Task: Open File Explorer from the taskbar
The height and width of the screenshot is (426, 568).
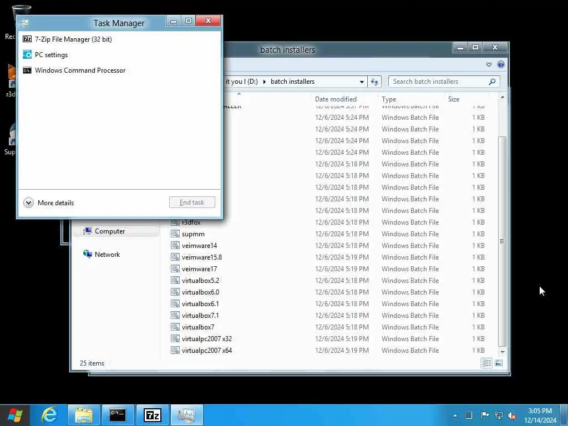Action: click(84, 415)
